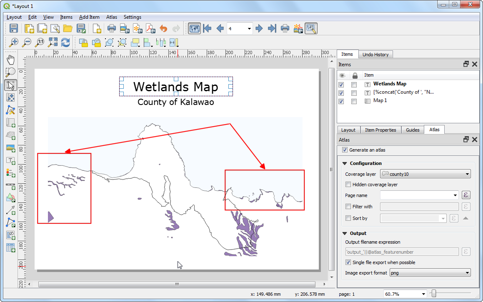Choose the Add Arrow tool
This screenshot has width=483, height=302.
tap(11, 210)
